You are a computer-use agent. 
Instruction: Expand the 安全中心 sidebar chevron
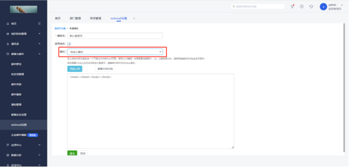pos(40,165)
